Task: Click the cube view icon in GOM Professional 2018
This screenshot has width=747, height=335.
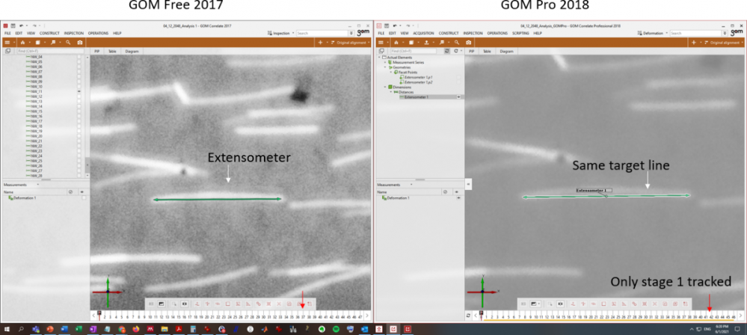Action: (x=411, y=43)
